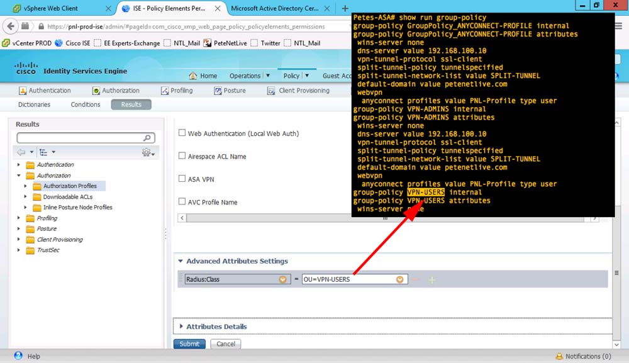Click the Results panel back arrow icon
This screenshot has width=629, height=363.
21,152
